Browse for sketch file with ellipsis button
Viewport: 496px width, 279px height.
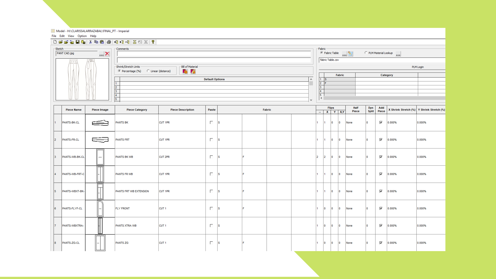101,54
